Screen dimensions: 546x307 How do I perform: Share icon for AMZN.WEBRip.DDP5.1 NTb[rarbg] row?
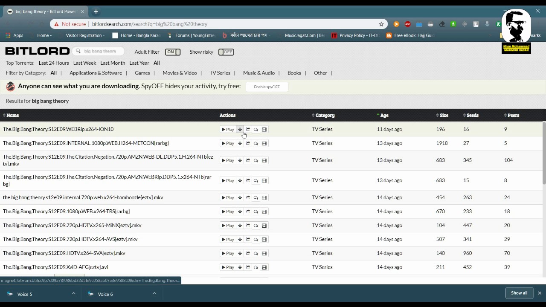(248, 181)
